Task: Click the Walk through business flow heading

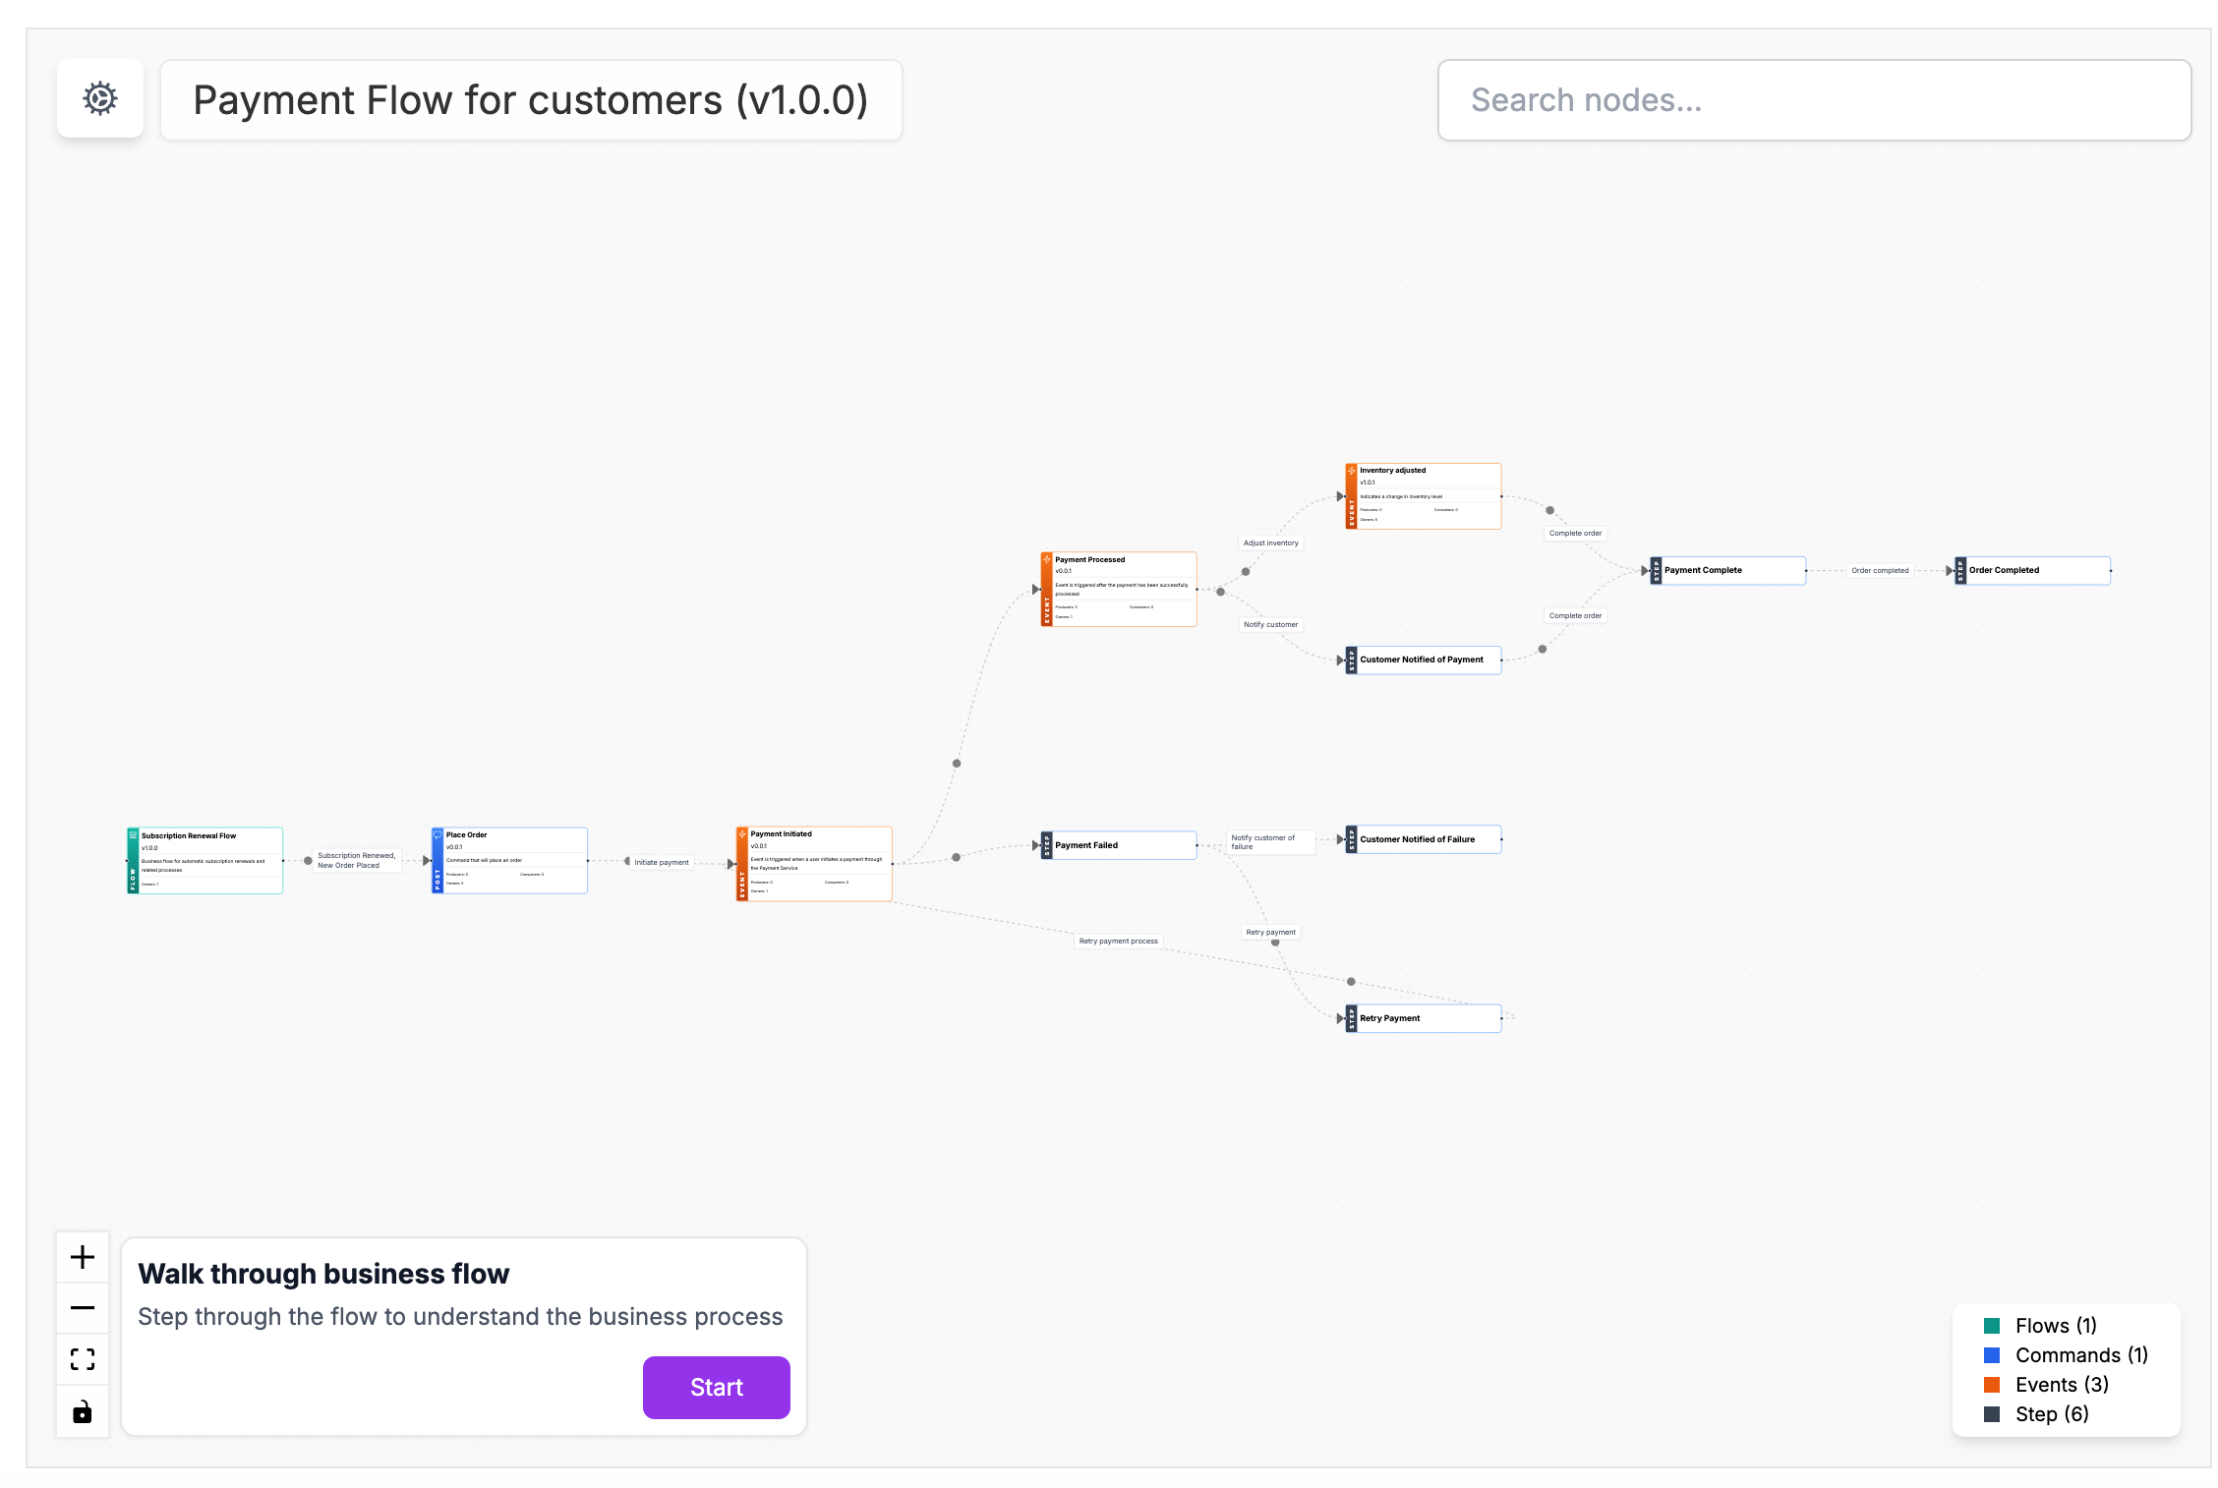Action: (x=323, y=1273)
